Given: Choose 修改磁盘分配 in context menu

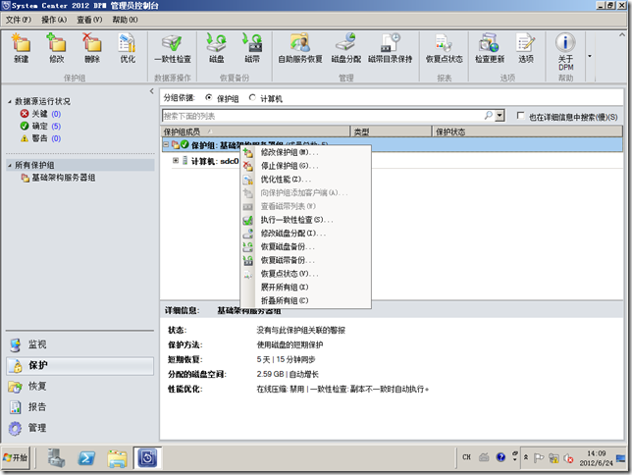Looking at the screenshot, I should (x=305, y=233).
